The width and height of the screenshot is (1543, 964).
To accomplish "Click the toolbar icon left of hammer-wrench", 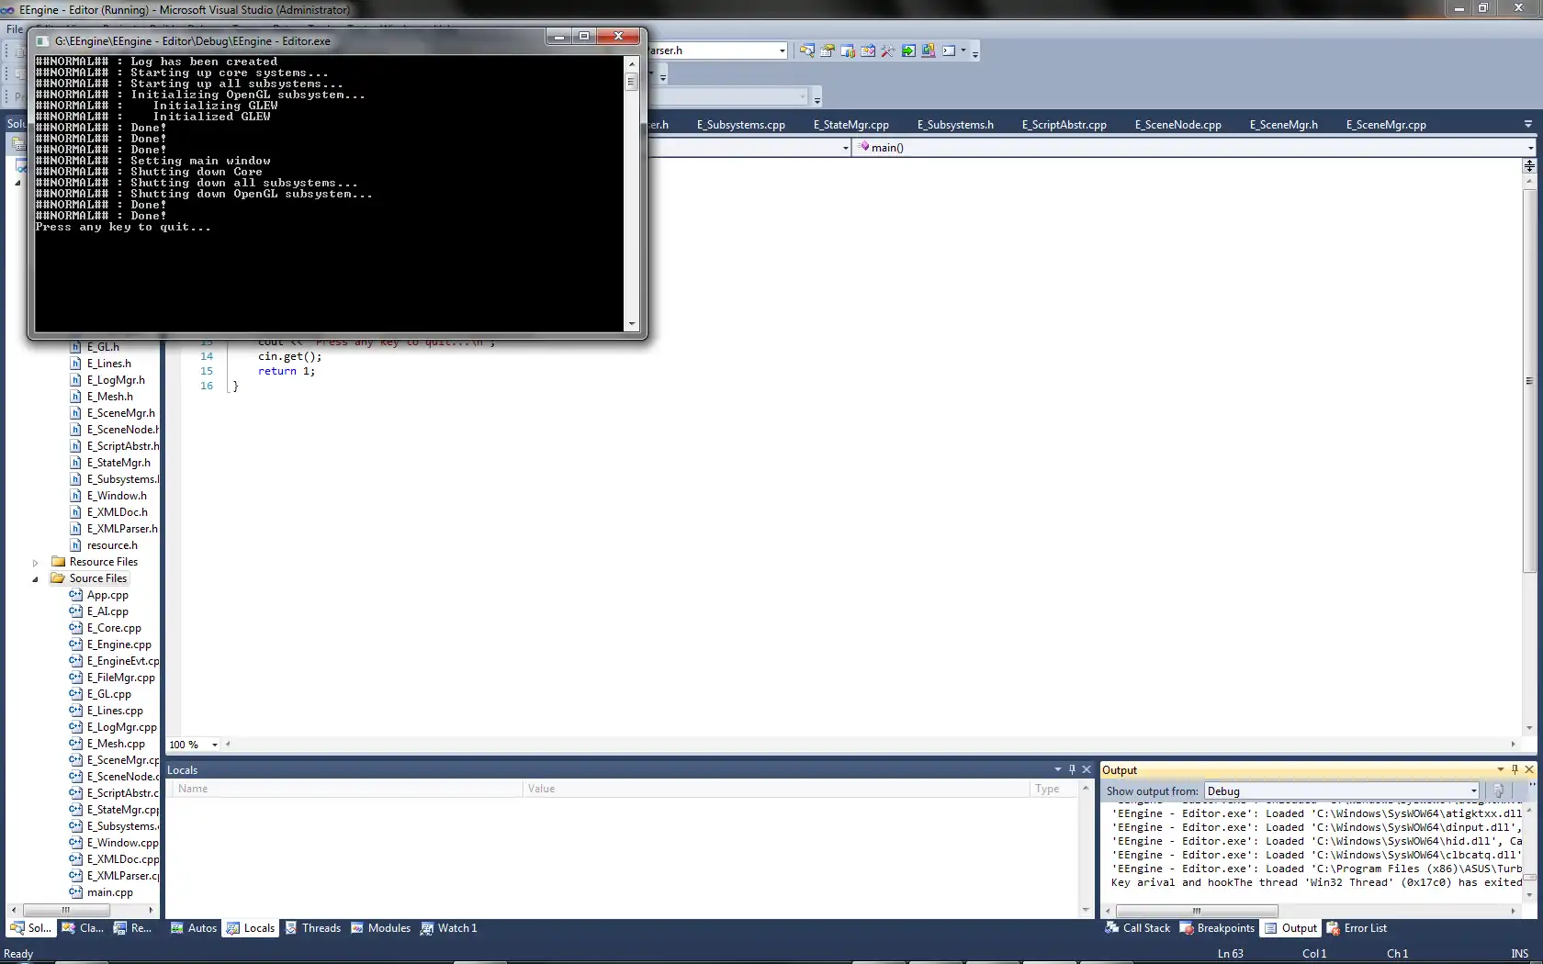I will pyautogui.click(x=868, y=50).
